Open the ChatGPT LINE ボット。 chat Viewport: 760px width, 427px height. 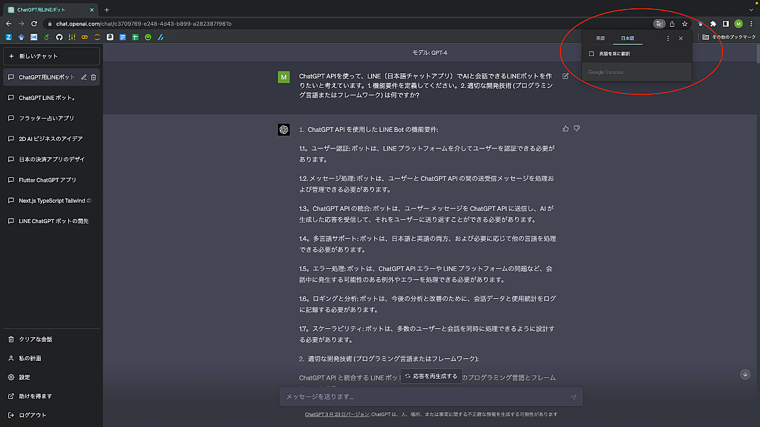coord(52,98)
